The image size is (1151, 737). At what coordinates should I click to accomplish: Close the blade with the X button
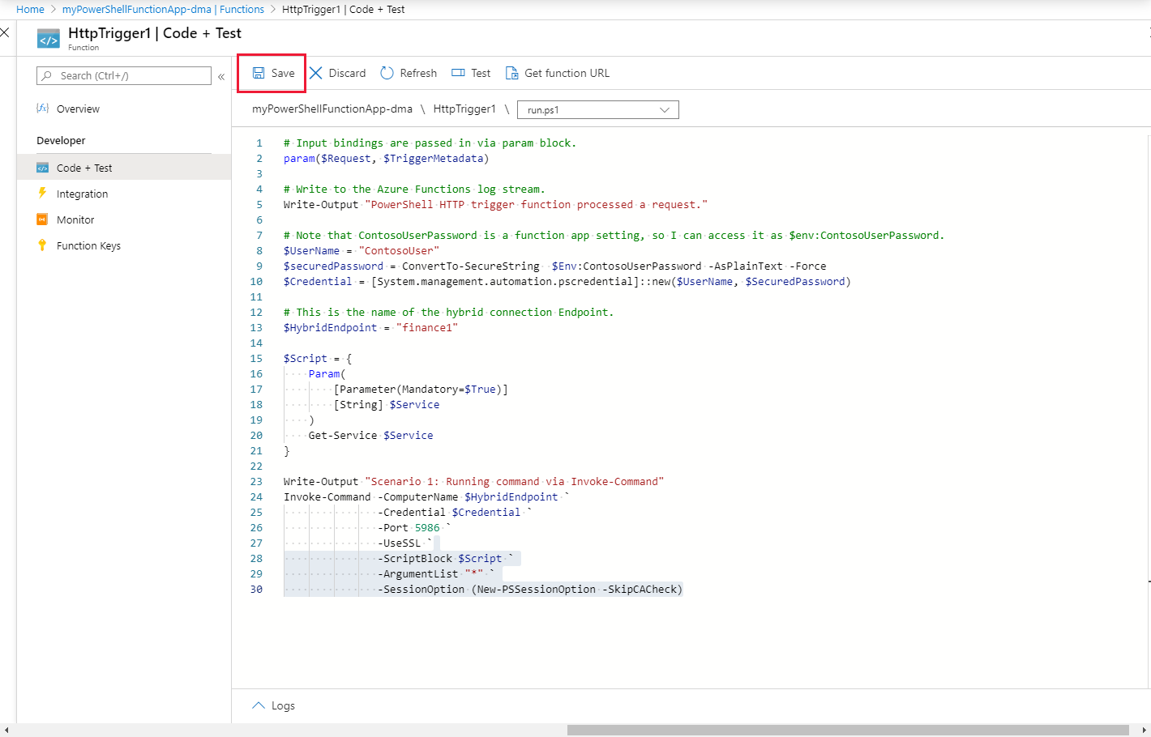point(5,32)
